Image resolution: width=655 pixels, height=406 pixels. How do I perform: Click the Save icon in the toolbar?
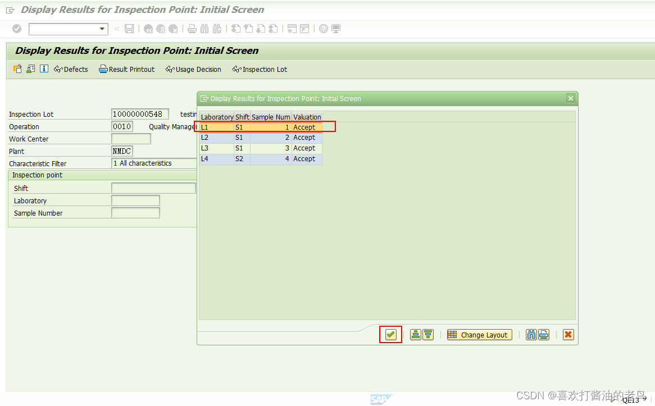(129, 29)
